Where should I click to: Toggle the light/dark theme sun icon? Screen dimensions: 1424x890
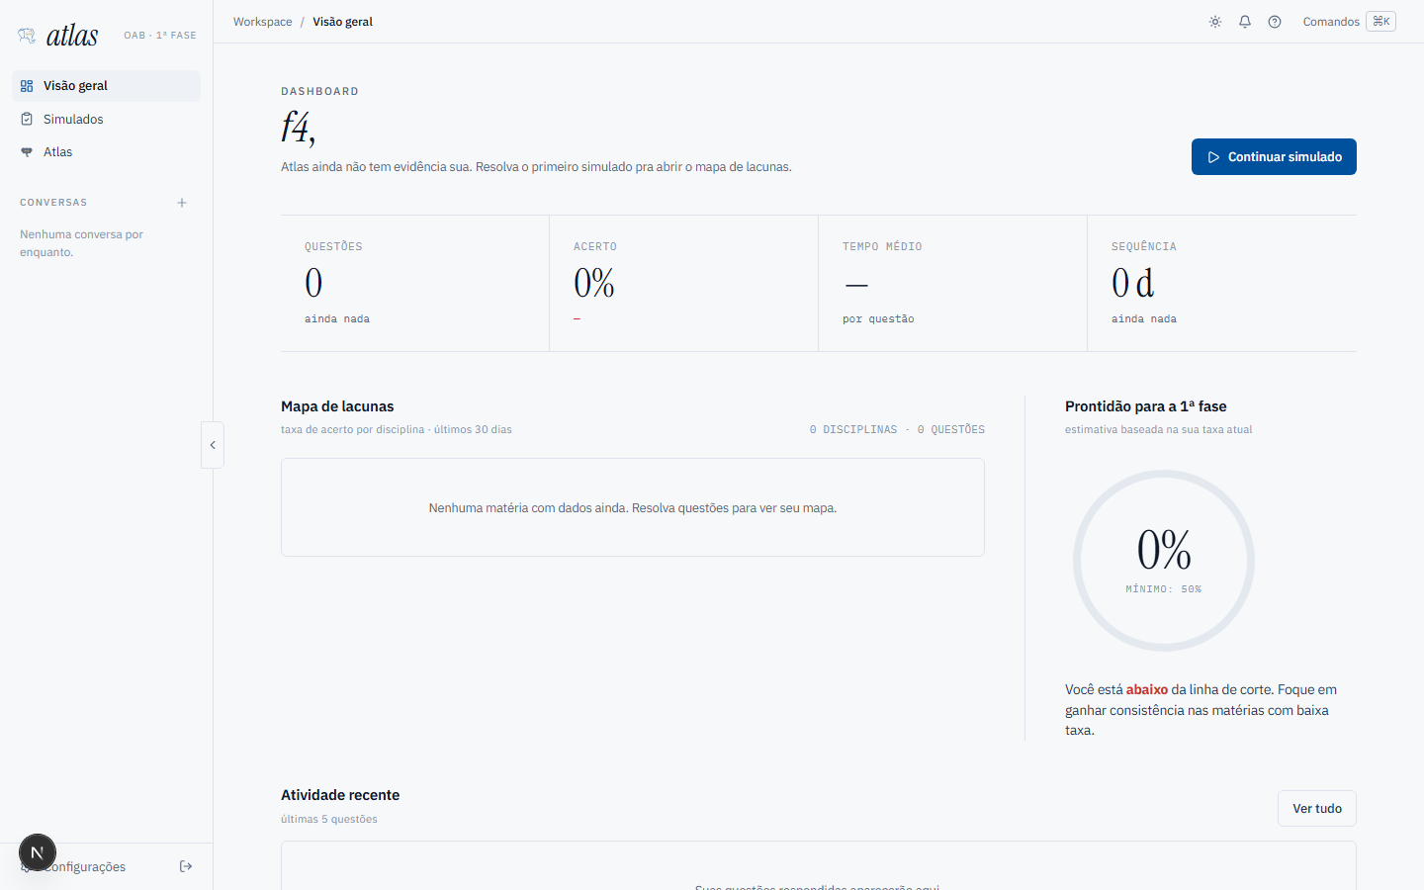coord(1215,22)
